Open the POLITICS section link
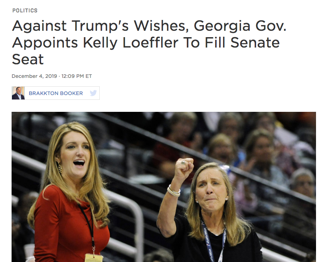322x262 pixels. [25, 10]
